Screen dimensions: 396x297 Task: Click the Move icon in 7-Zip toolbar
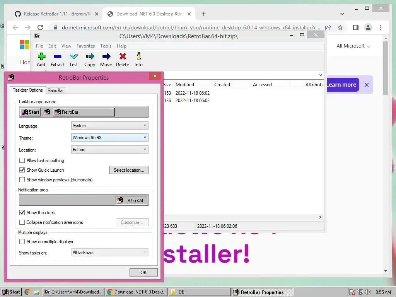[106, 56]
